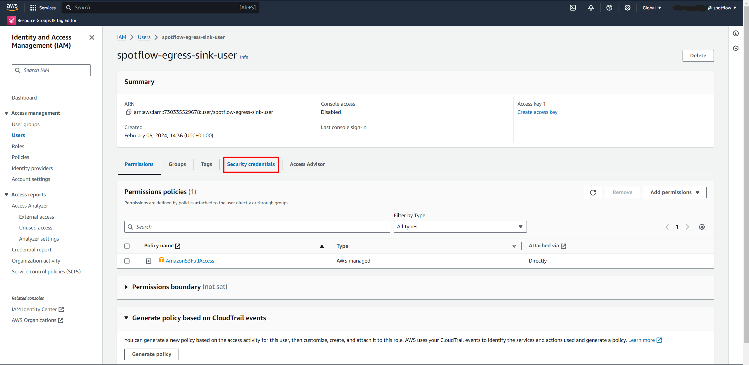Open the table preferences gear icon
Screen dimensions: 749x365
tap(702, 227)
